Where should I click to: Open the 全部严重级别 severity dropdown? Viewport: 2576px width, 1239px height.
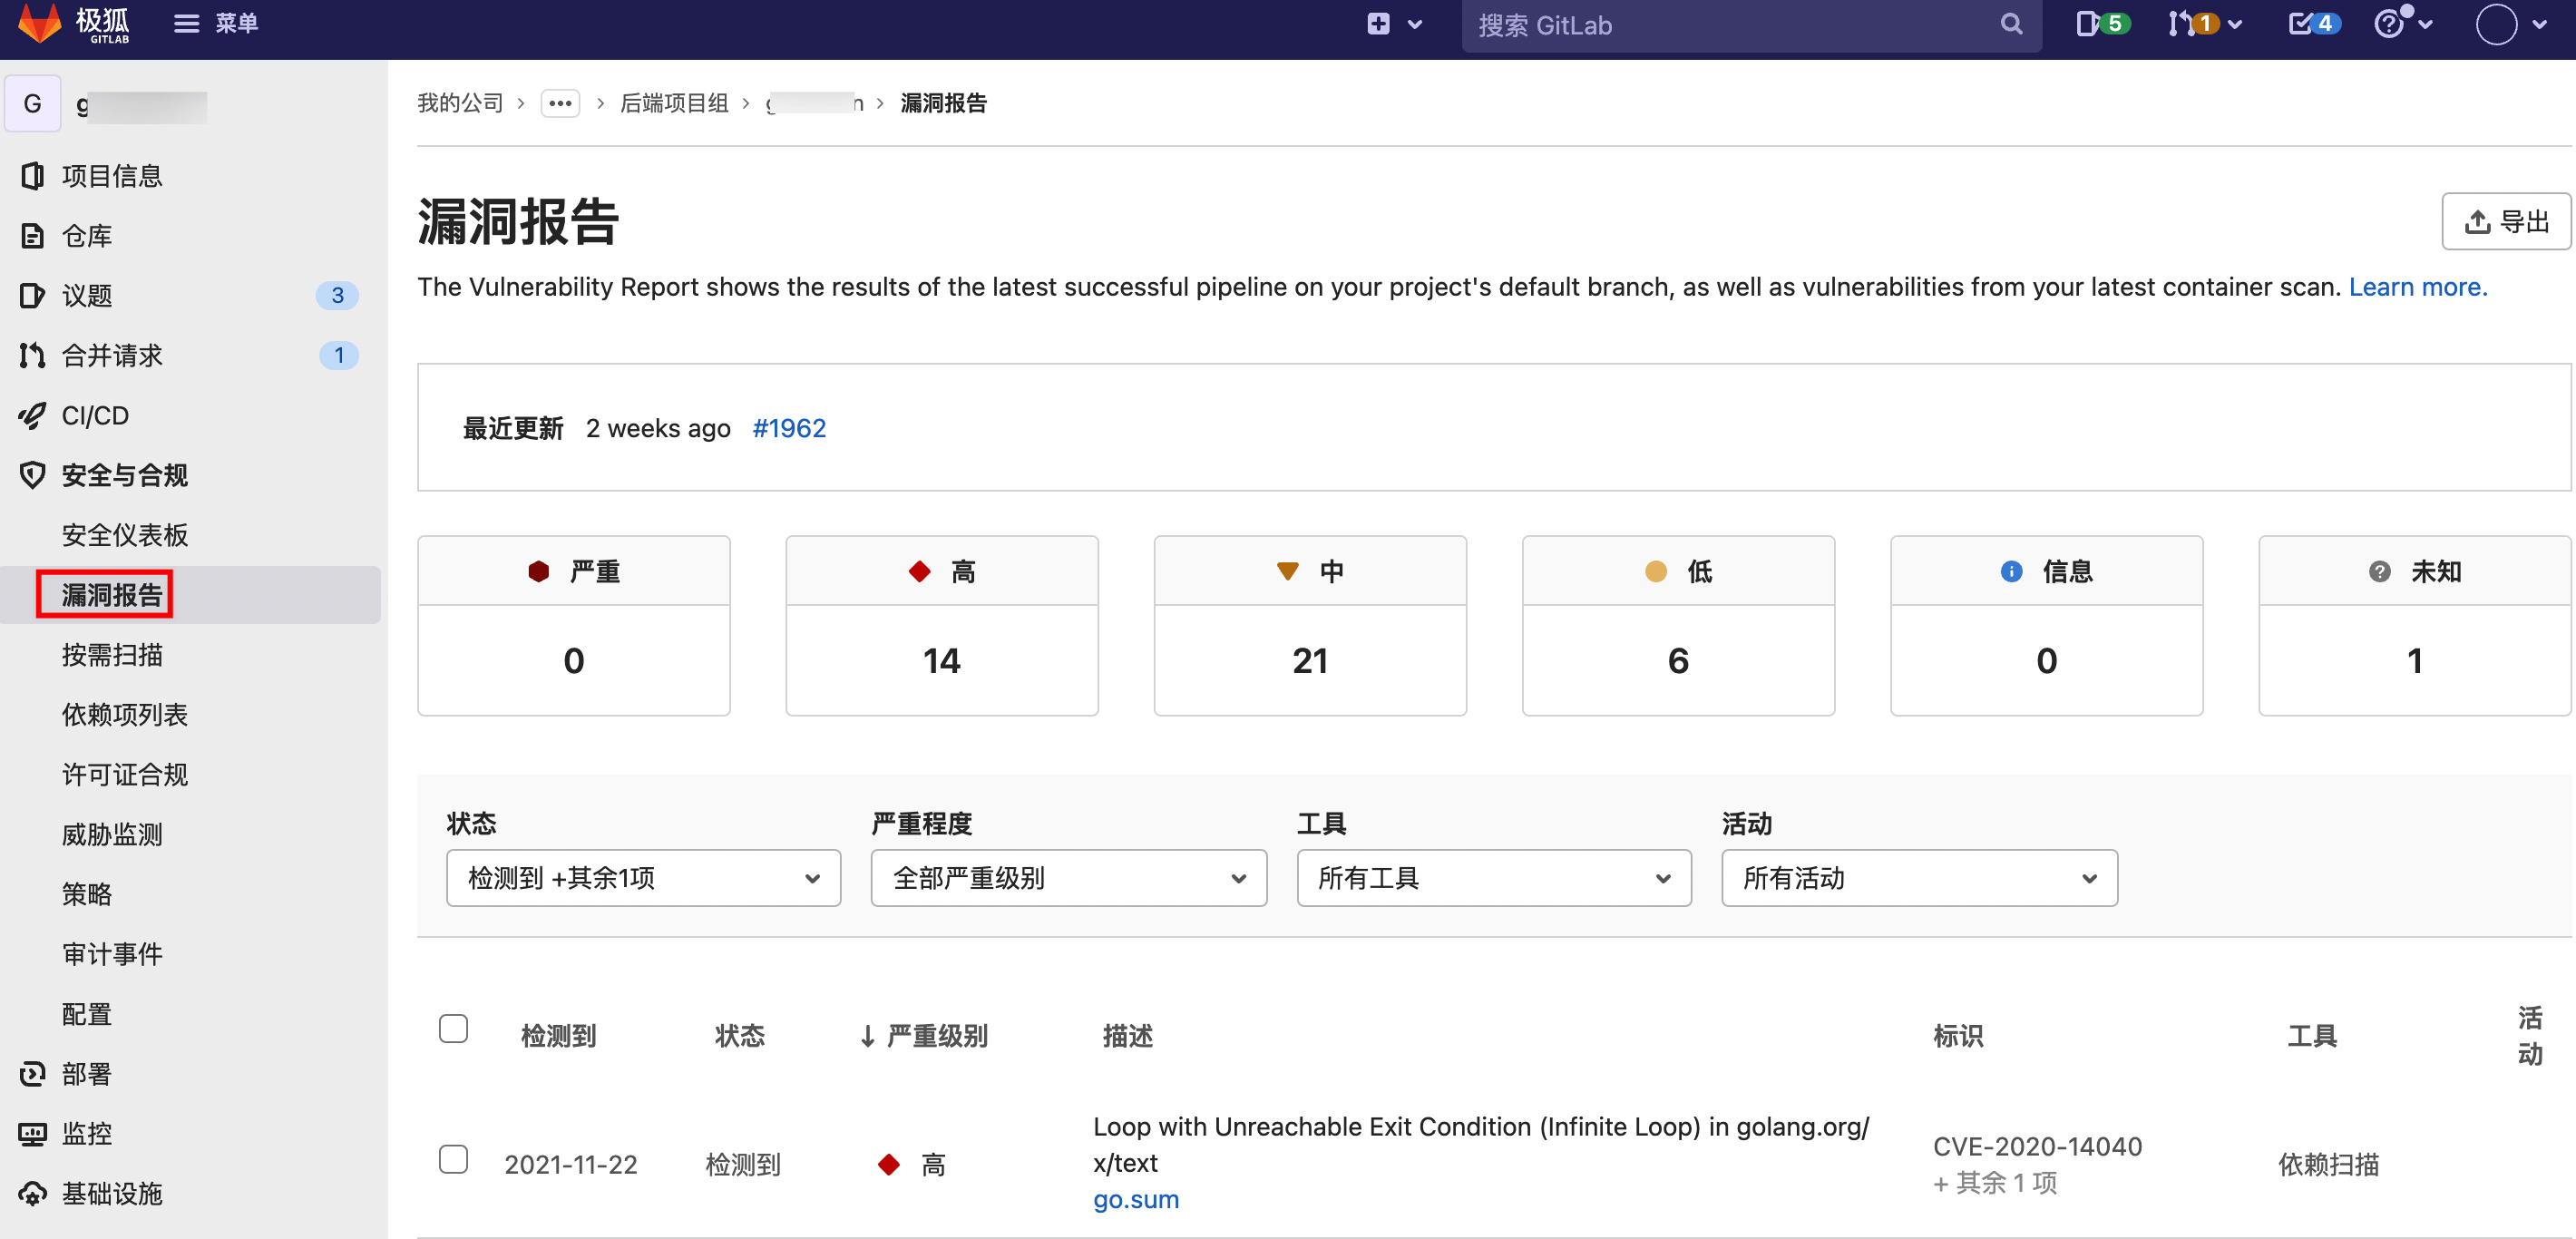tap(1068, 877)
